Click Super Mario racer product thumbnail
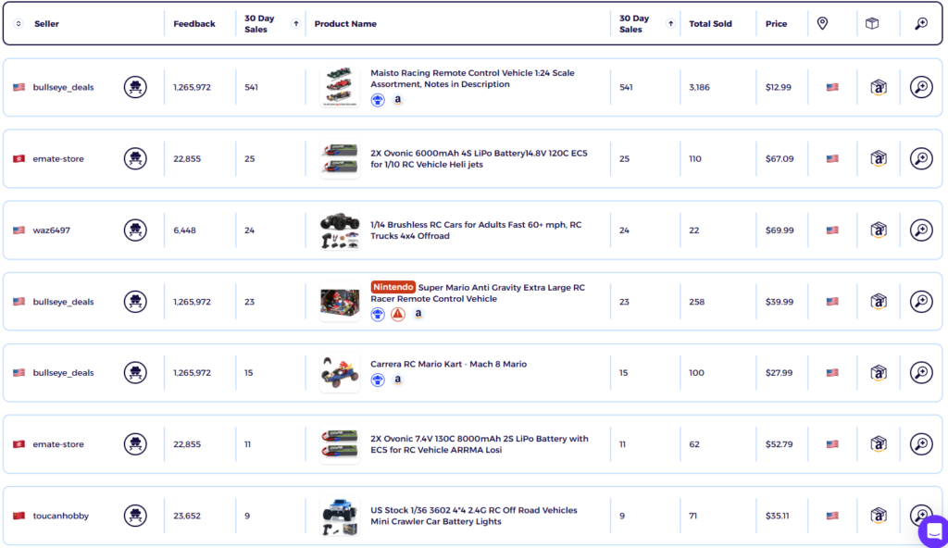948x548 pixels. tap(339, 301)
